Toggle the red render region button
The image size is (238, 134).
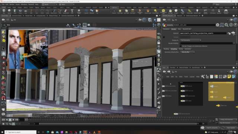click(x=94, y=25)
